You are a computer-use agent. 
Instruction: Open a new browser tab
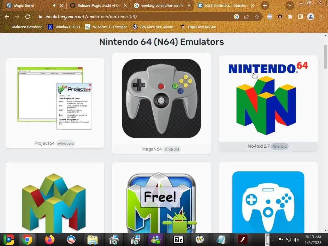point(265,6)
